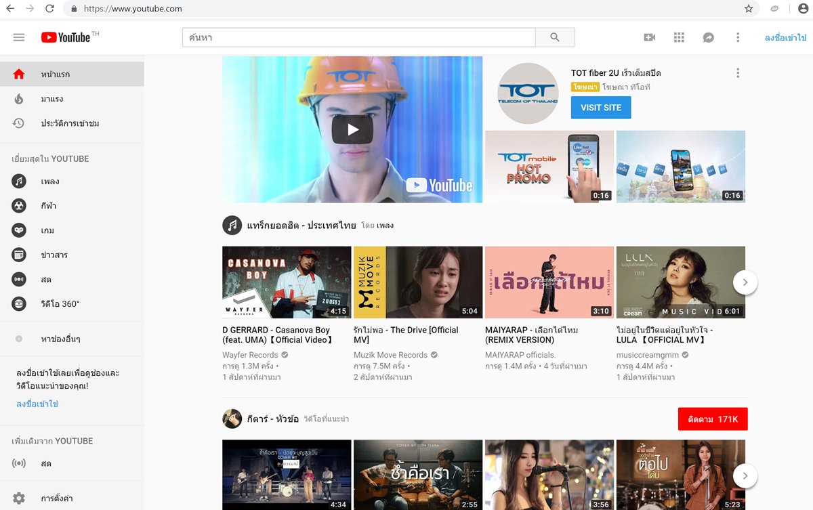Viewport: 813px width, 510px height.
Task: Show next videos in top tracks row
Action: pyautogui.click(x=745, y=282)
